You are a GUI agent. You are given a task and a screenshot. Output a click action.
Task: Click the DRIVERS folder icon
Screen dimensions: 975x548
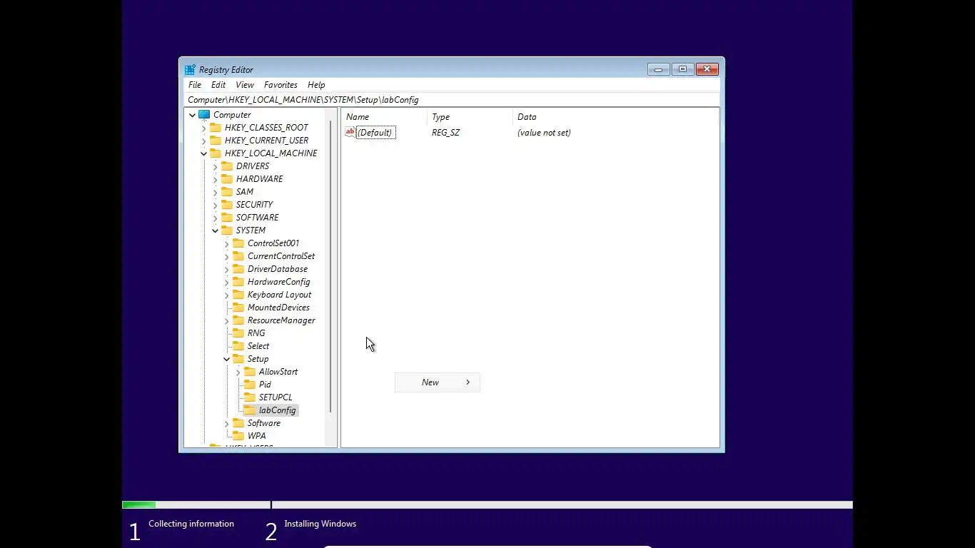coord(227,166)
